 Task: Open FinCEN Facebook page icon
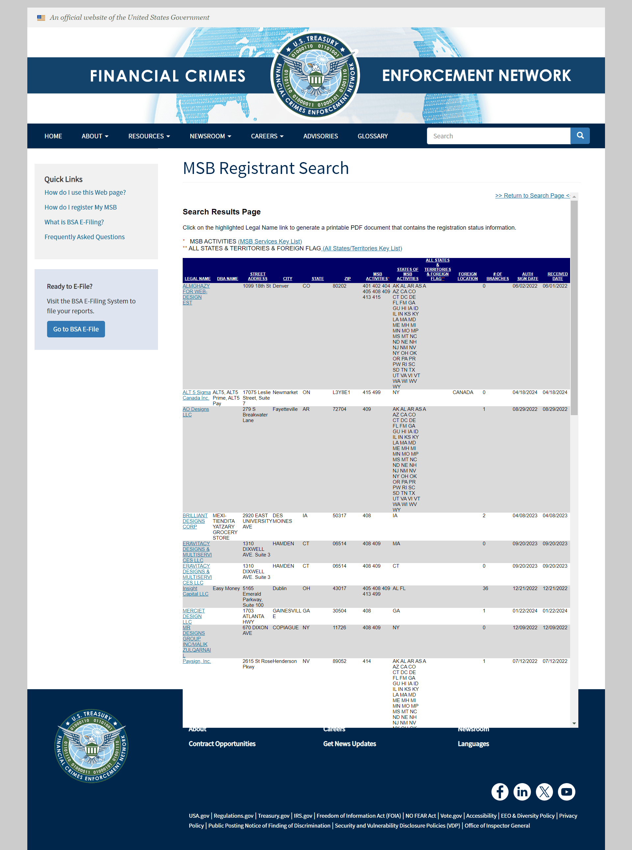click(x=500, y=791)
